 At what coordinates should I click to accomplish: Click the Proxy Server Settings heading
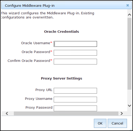[x=62, y=78]
